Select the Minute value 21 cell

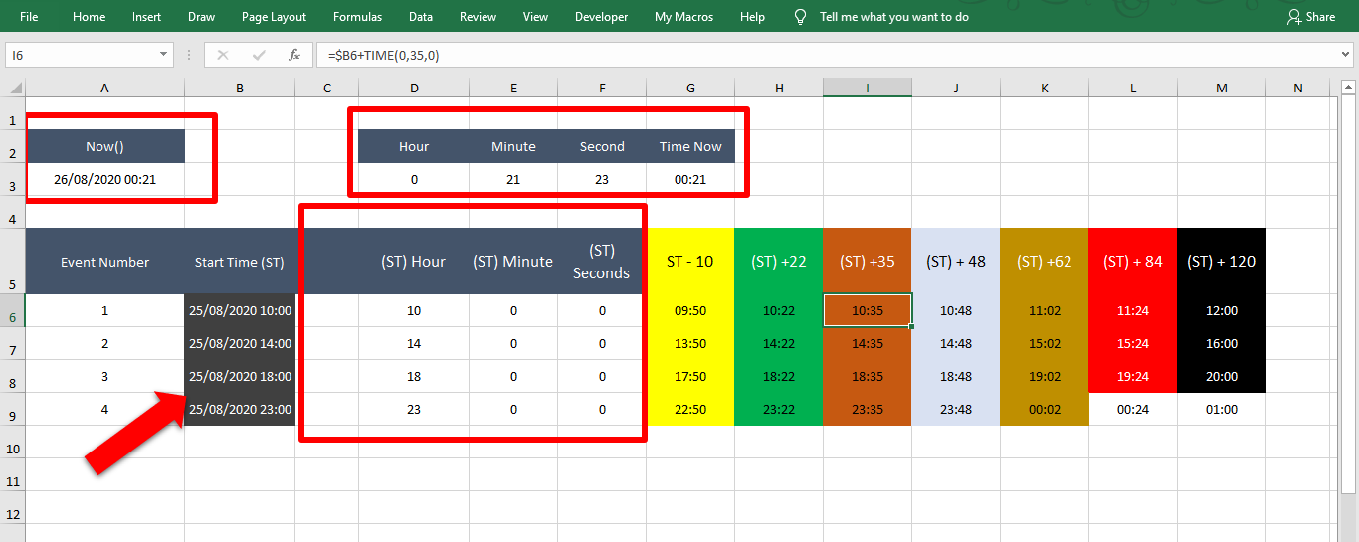coord(513,179)
